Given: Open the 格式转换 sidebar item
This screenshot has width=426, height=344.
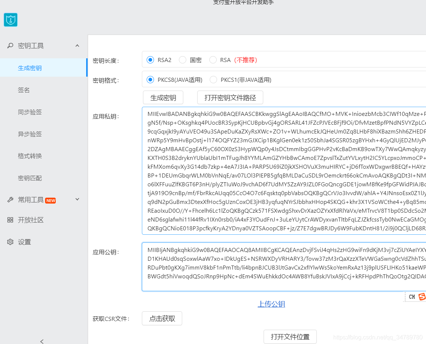Looking at the screenshot, I should coord(30,156).
